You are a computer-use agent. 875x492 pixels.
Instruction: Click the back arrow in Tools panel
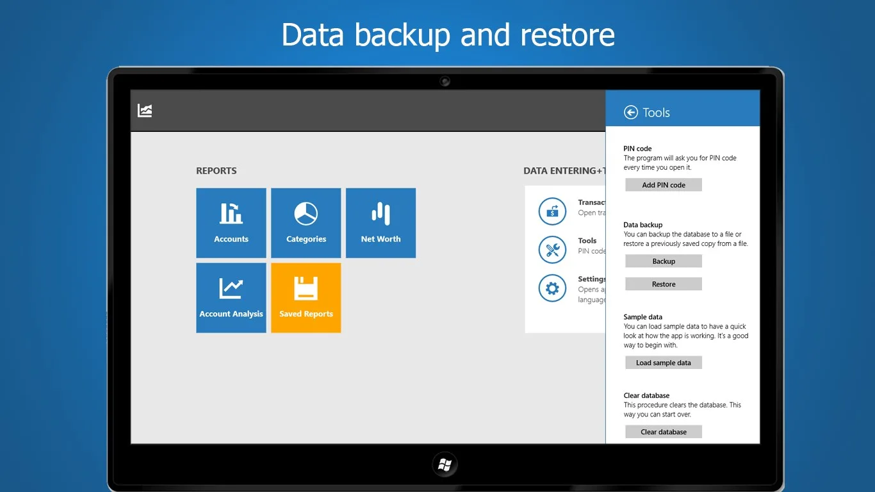(x=631, y=113)
